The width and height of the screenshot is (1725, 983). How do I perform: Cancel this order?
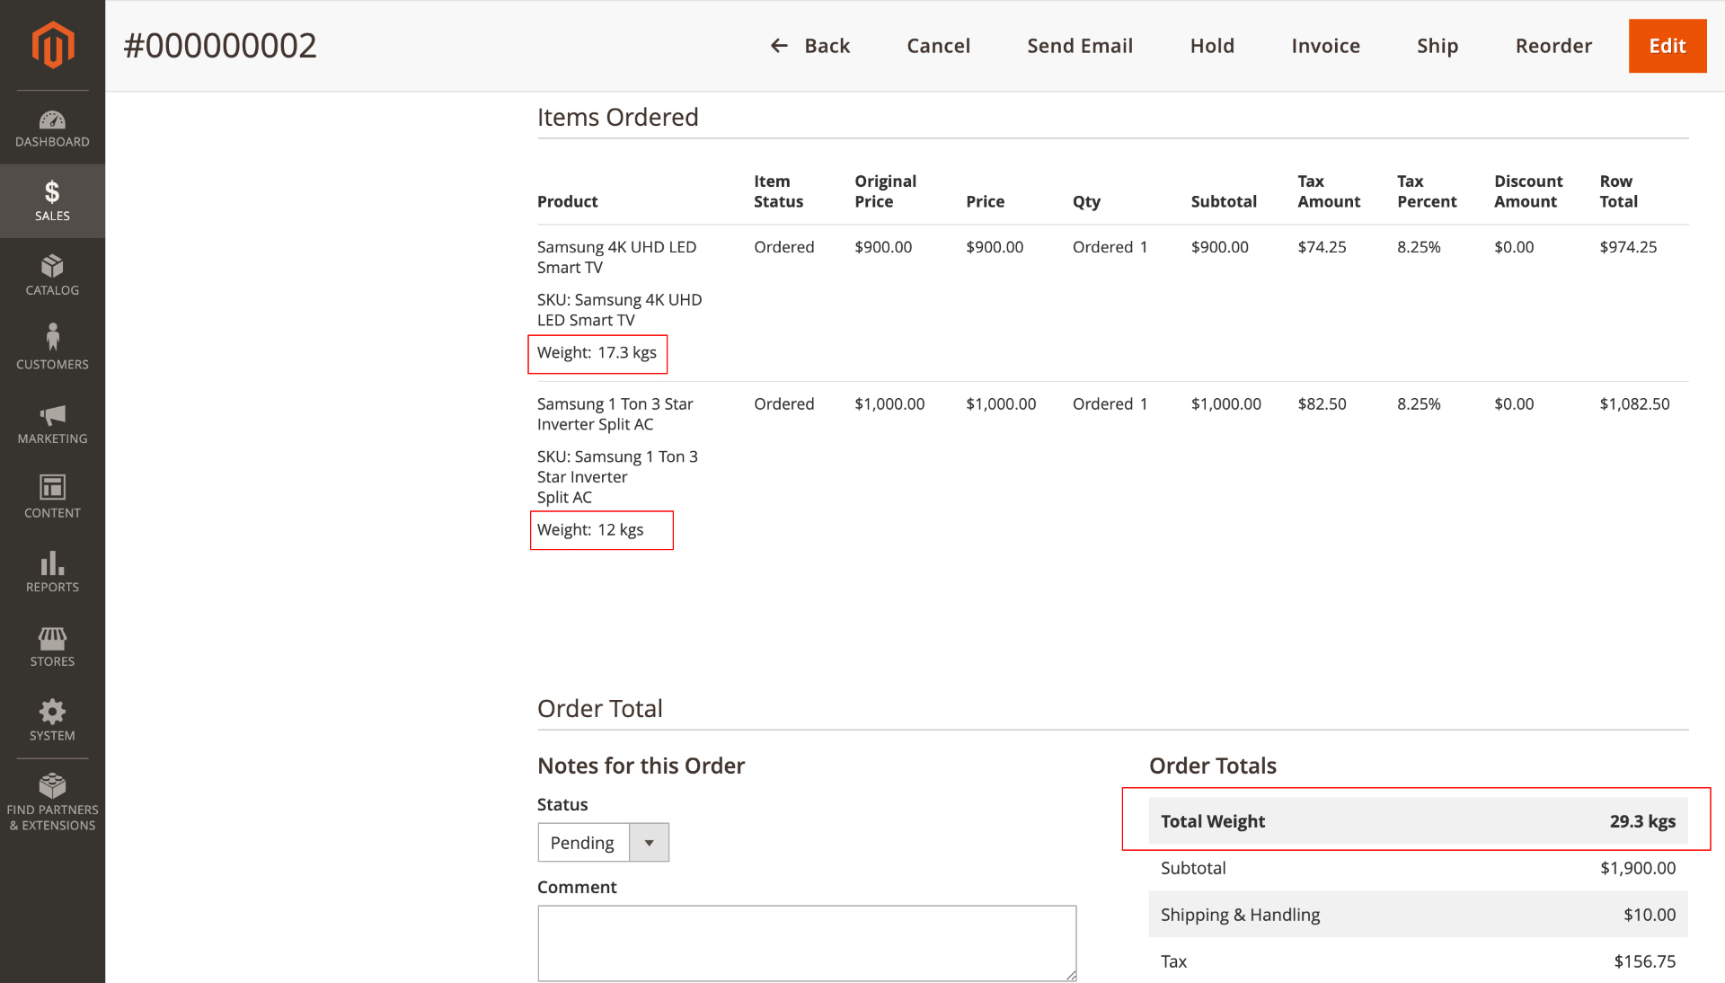pyautogui.click(x=938, y=46)
